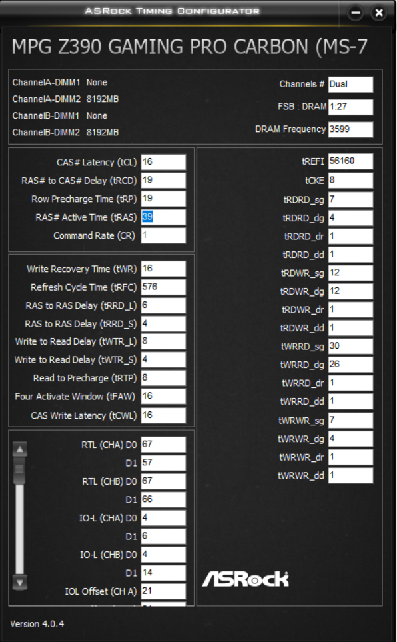Select the tWRWR_dr field
The image size is (397, 642).
[351, 457]
